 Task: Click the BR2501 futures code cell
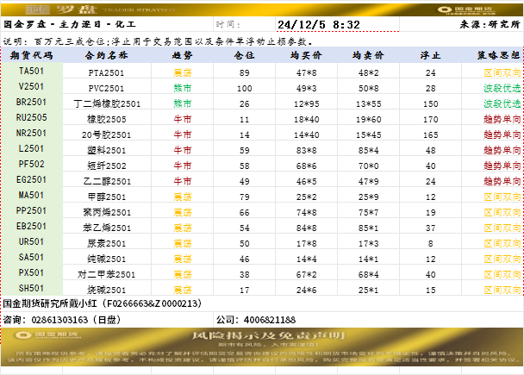31,102
